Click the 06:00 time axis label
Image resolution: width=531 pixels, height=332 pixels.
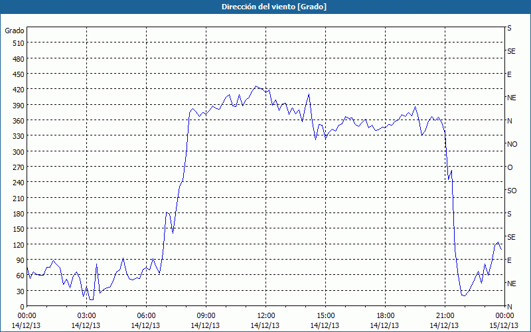[x=146, y=316]
